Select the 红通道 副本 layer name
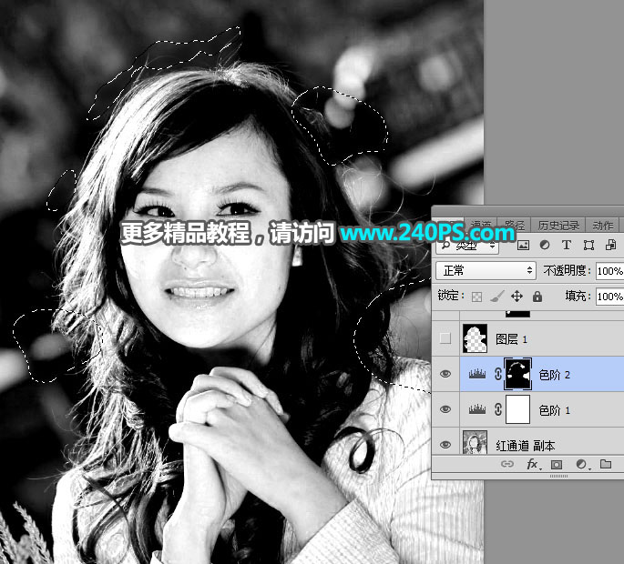 coord(526,446)
